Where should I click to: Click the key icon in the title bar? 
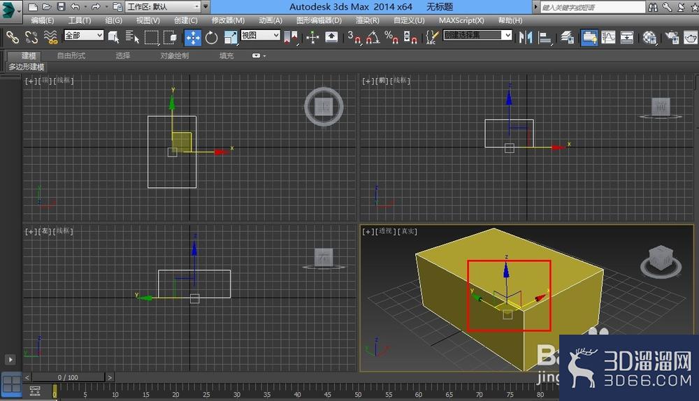coord(667,7)
